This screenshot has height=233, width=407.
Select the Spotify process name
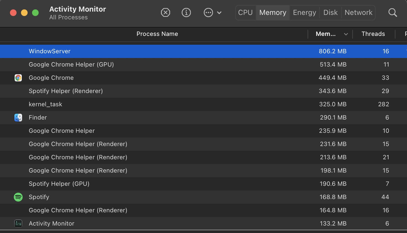pos(39,197)
